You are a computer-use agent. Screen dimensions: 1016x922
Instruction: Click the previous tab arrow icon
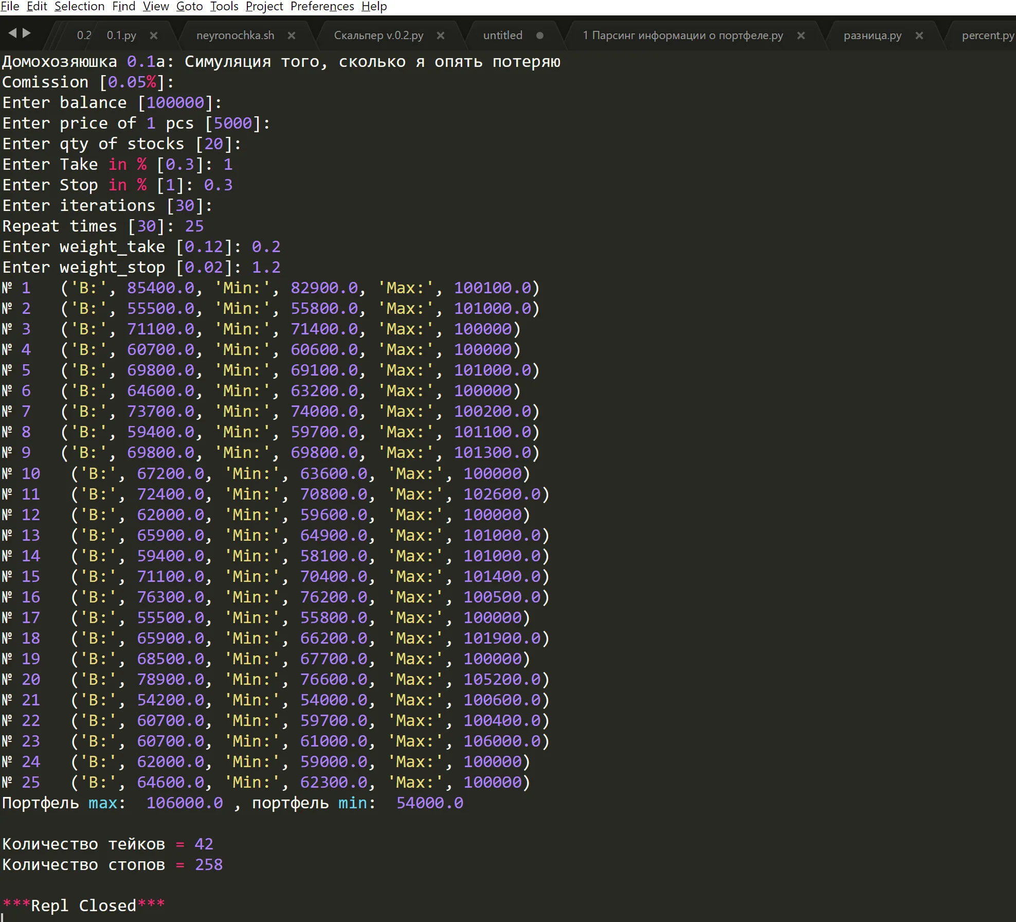coord(13,33)
